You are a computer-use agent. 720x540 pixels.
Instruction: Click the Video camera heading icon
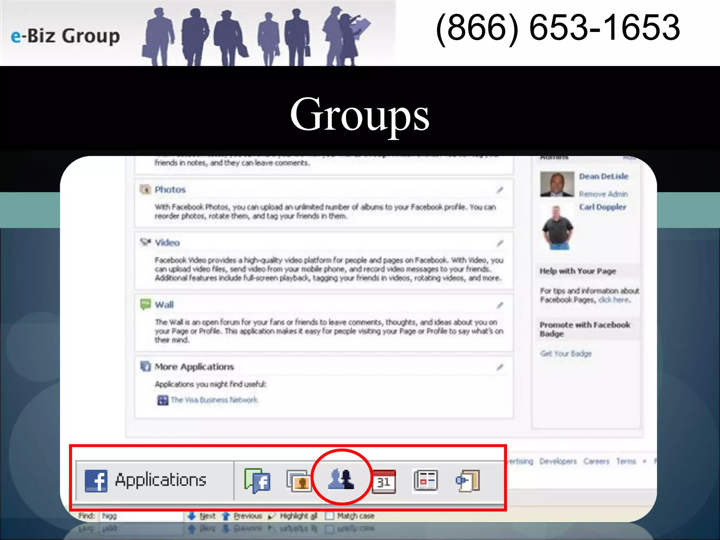point(145,242)
